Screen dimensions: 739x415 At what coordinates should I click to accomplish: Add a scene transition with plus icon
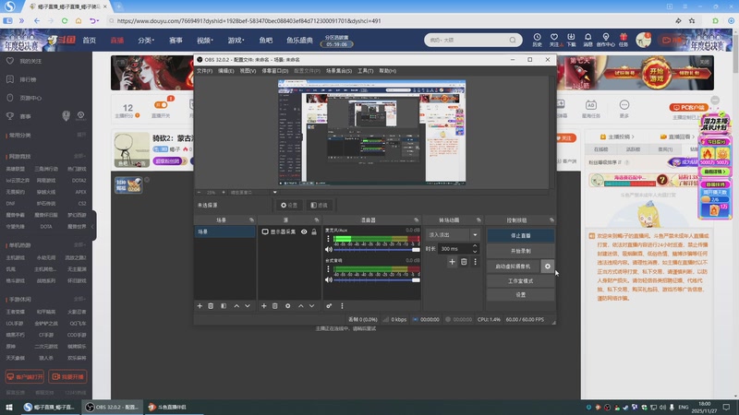pyautogui.click(x=452, y=262)
